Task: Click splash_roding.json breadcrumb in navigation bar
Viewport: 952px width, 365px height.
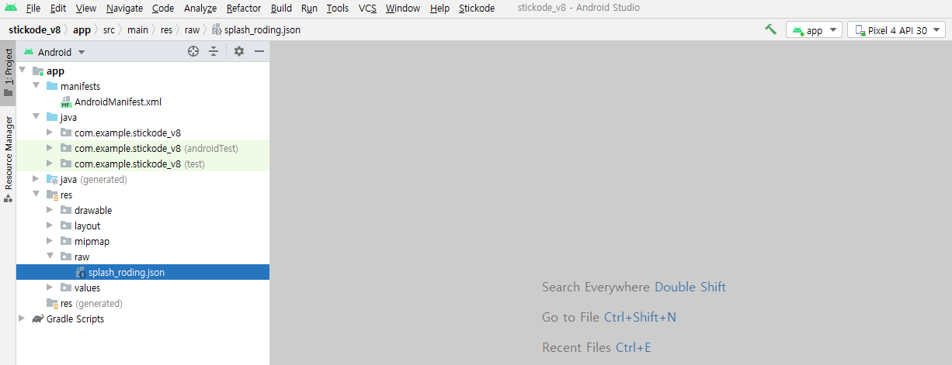Action: pos(256,30)
